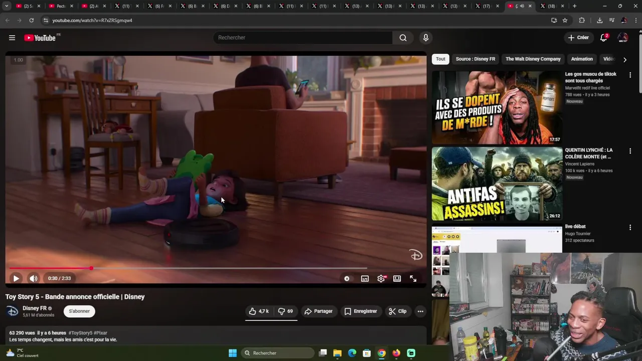Open options for 'QUENTIN LYNCHÉ' video
This screenshot has width=642, height=361.
[630, 151]
